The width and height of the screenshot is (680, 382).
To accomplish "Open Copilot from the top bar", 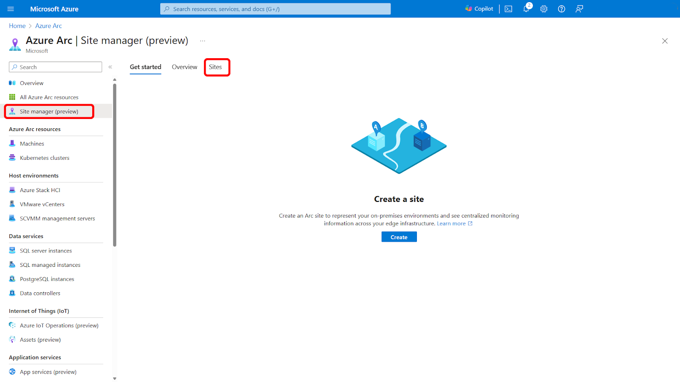I will pyautogui.click(x=479, y=8).
